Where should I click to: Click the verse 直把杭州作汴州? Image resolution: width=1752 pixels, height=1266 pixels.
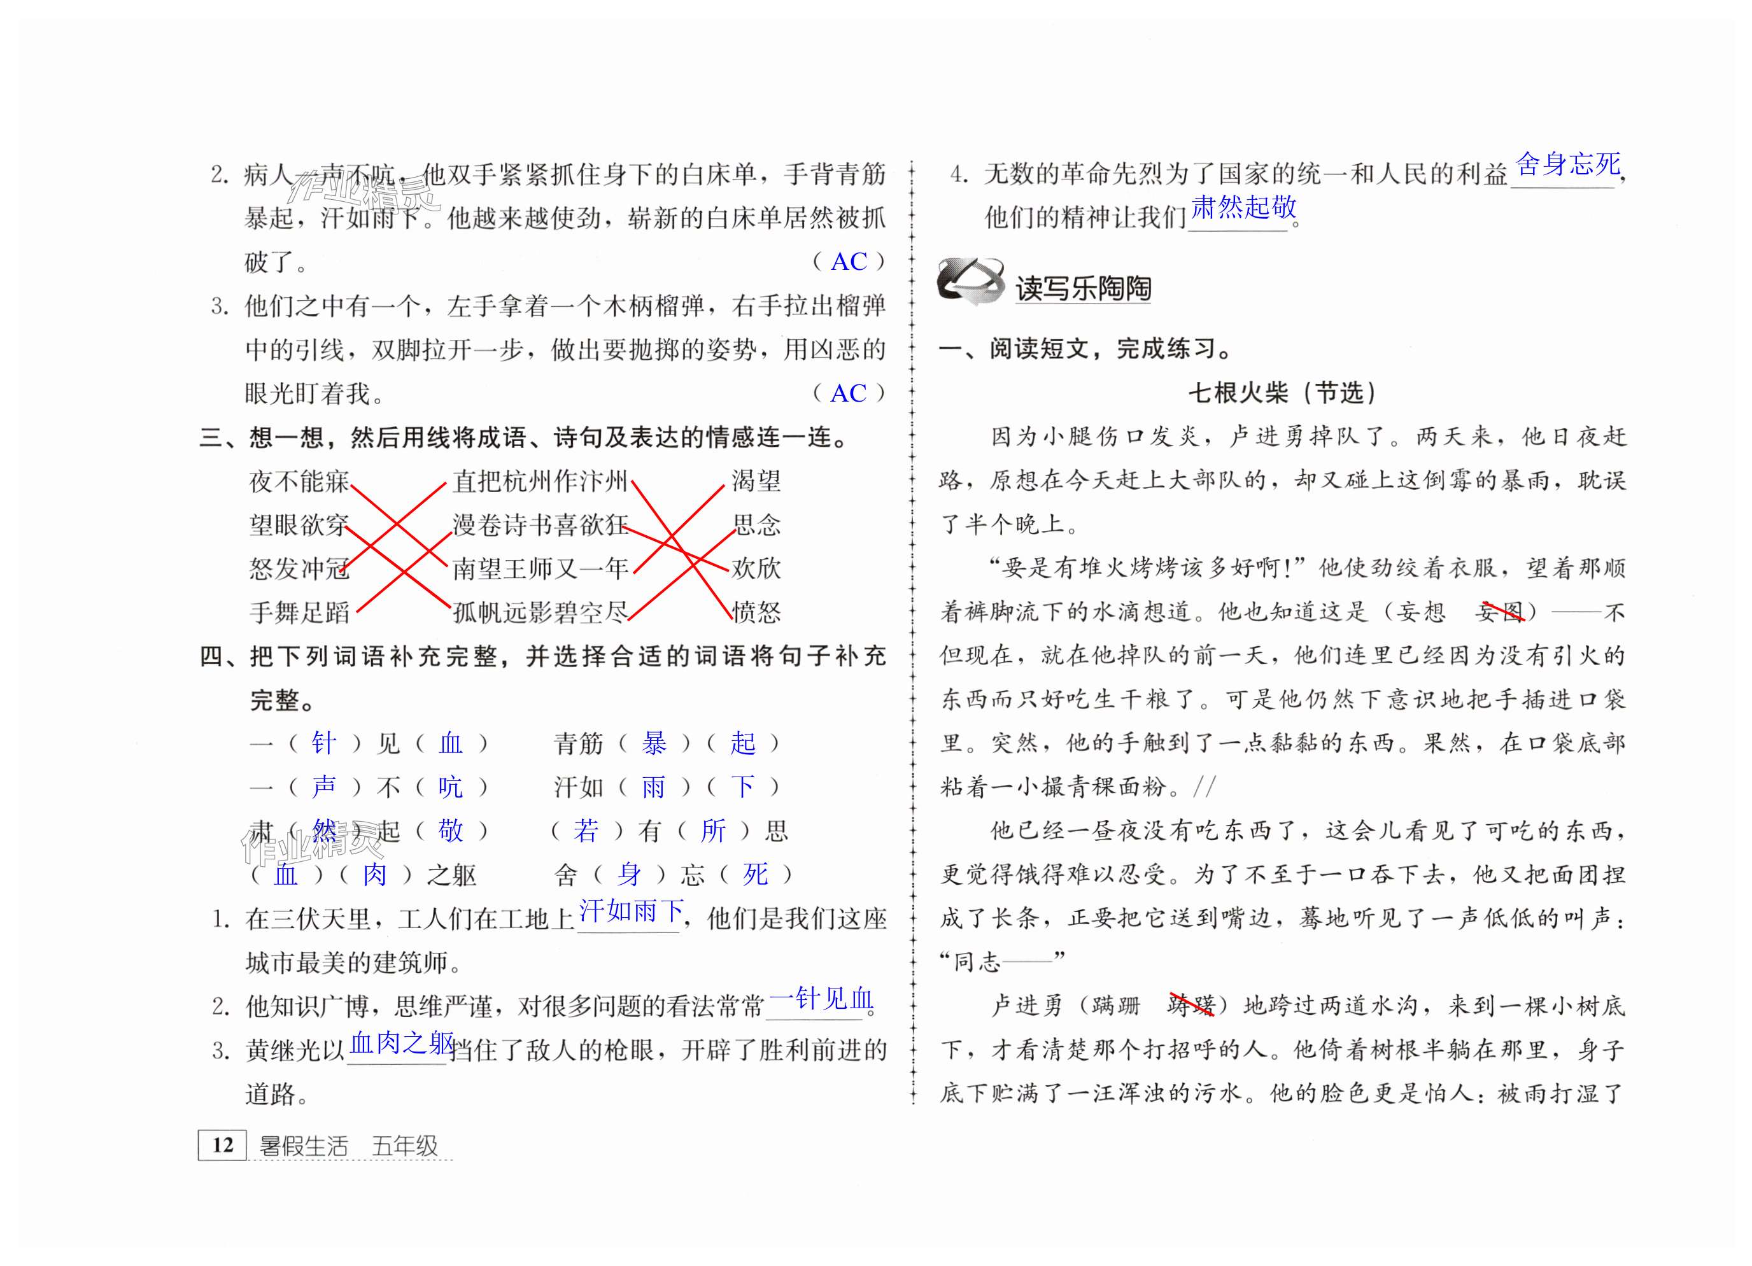coord(539,482)
